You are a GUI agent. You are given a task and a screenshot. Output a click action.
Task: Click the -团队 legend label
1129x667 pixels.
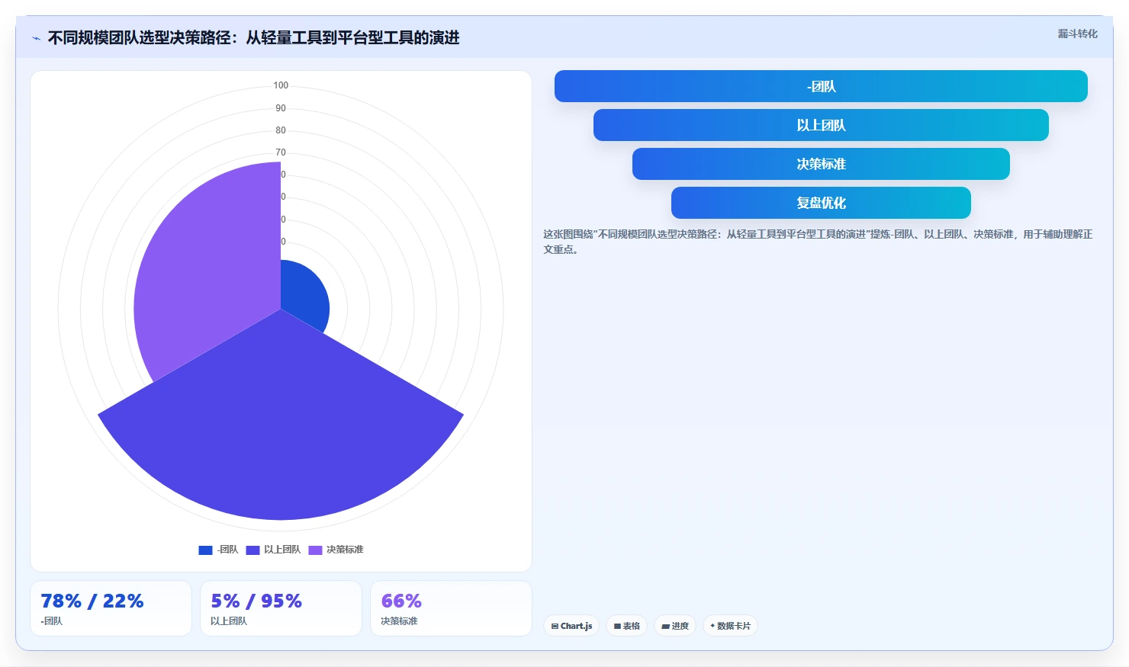pos(227,550)
